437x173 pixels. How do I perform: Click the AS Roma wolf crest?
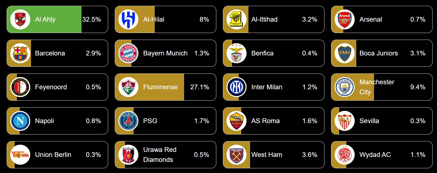[x=237, y=121]
